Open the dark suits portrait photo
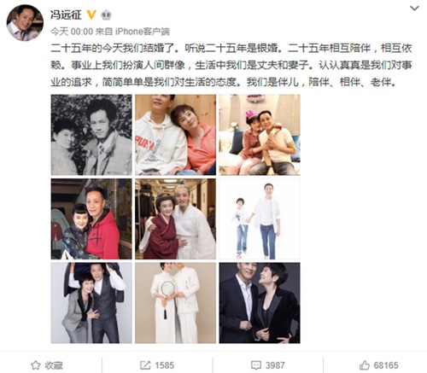The width and height of the screenshot is (427, 373). (x=260, y=303)
